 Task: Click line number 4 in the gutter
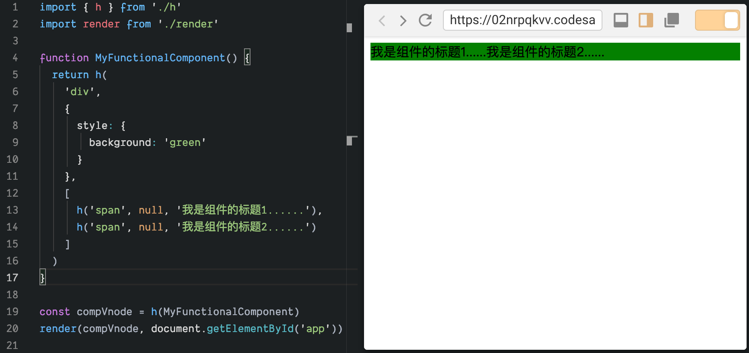click(15, 58)
